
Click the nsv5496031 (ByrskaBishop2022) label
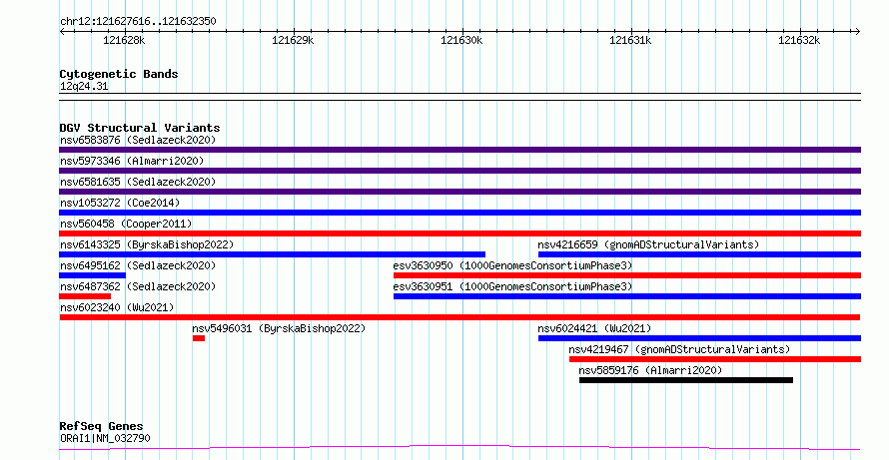tap(279, 328)
